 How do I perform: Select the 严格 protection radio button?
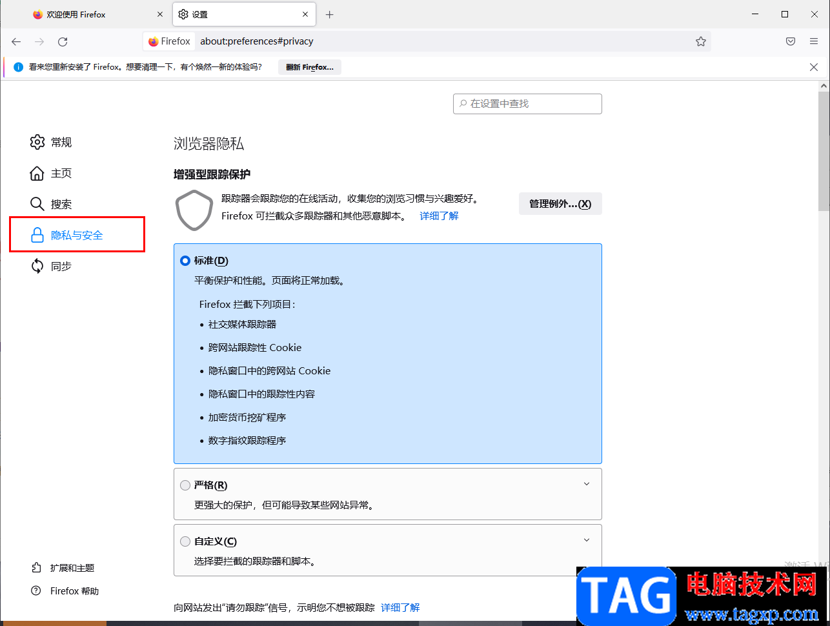coord(185,485)
